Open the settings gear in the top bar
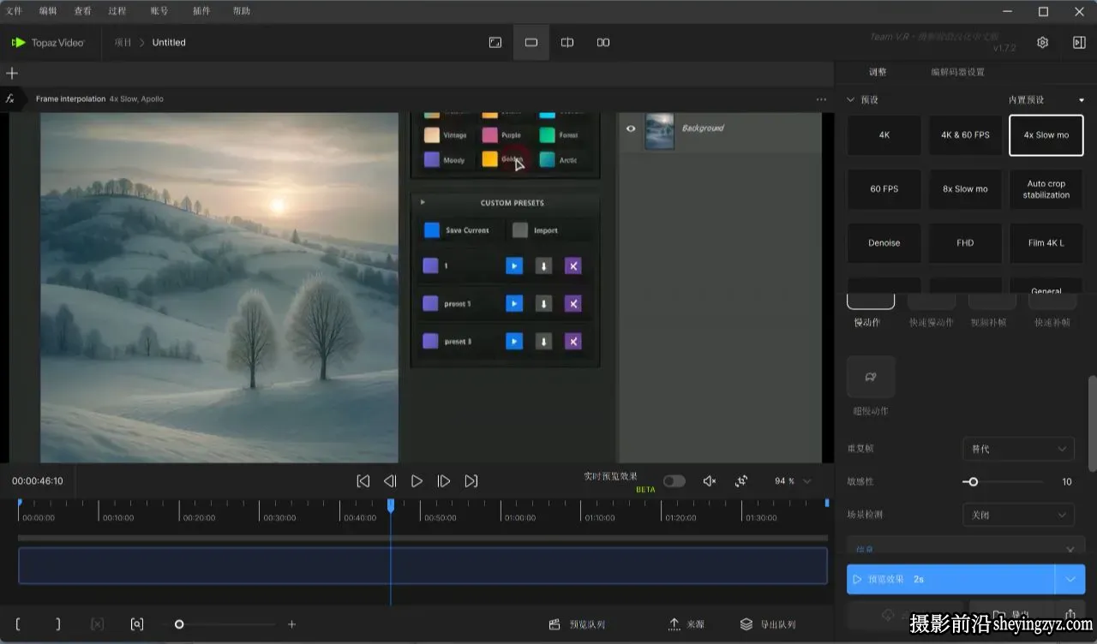Image resolution: width=1097 pixels, height=644 pixels. point(1042,43)
